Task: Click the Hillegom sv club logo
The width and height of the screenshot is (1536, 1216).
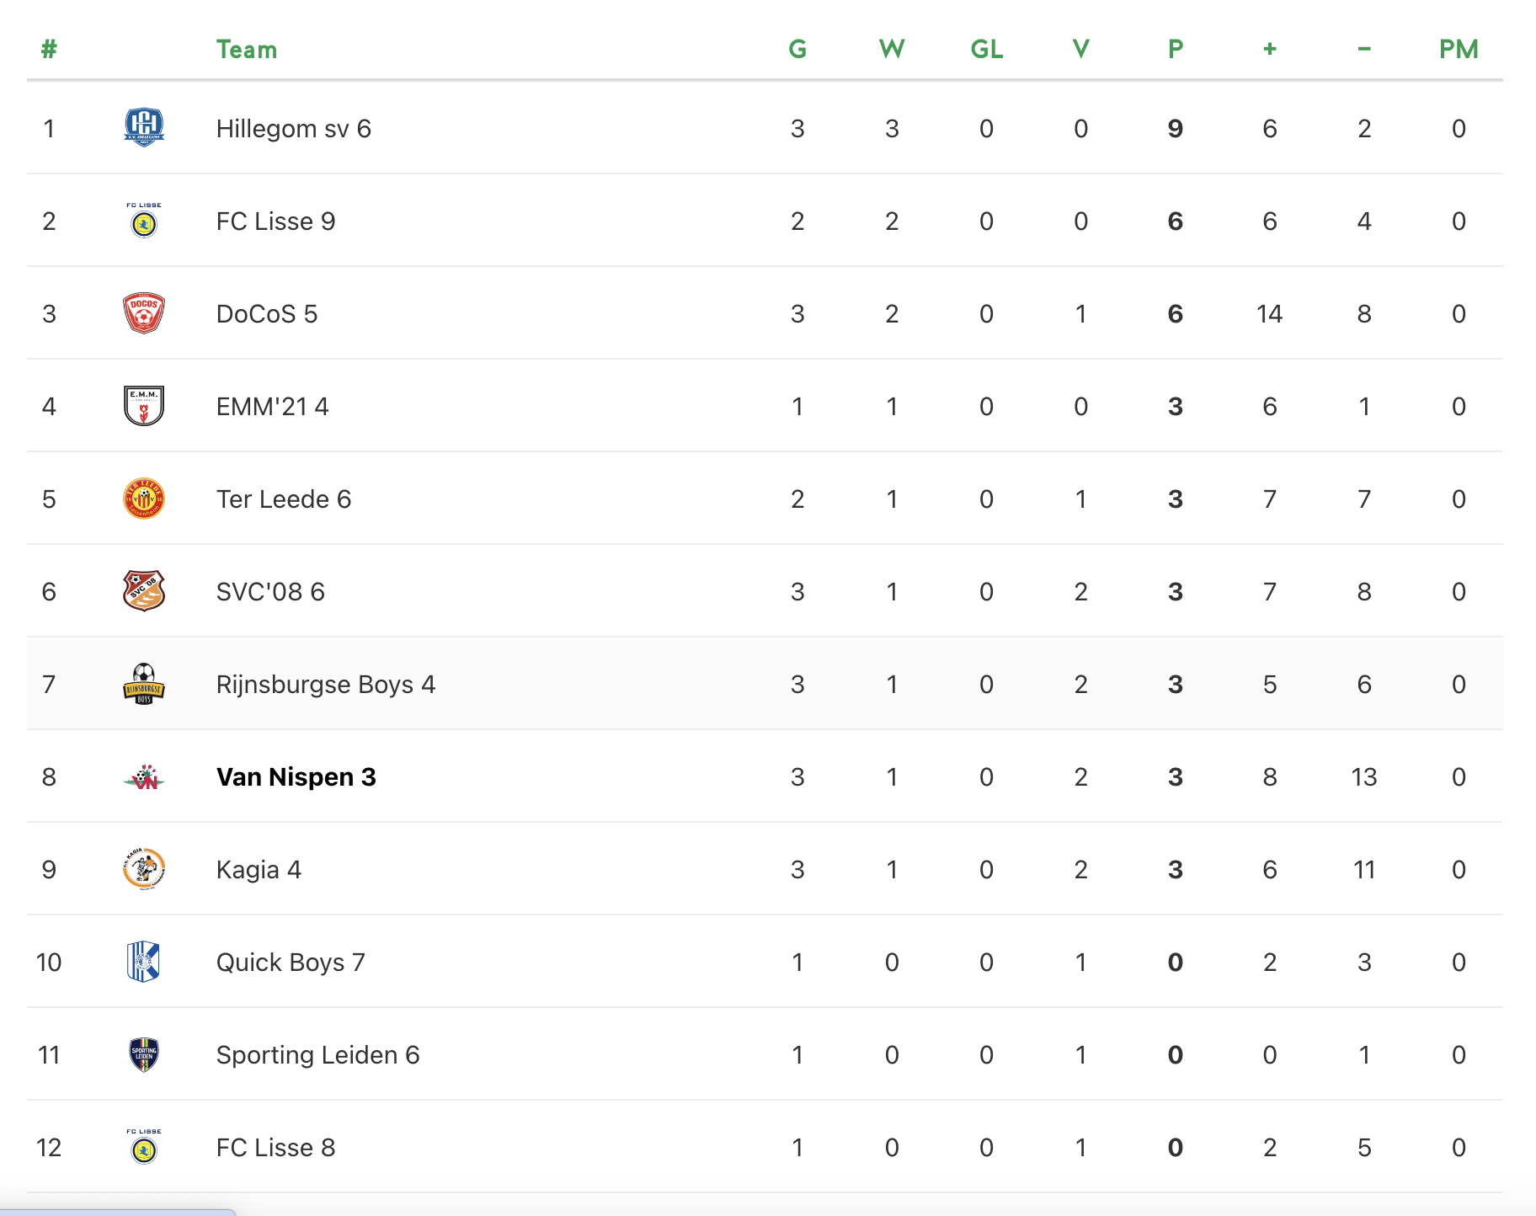Action: click(x=144, y=128)
